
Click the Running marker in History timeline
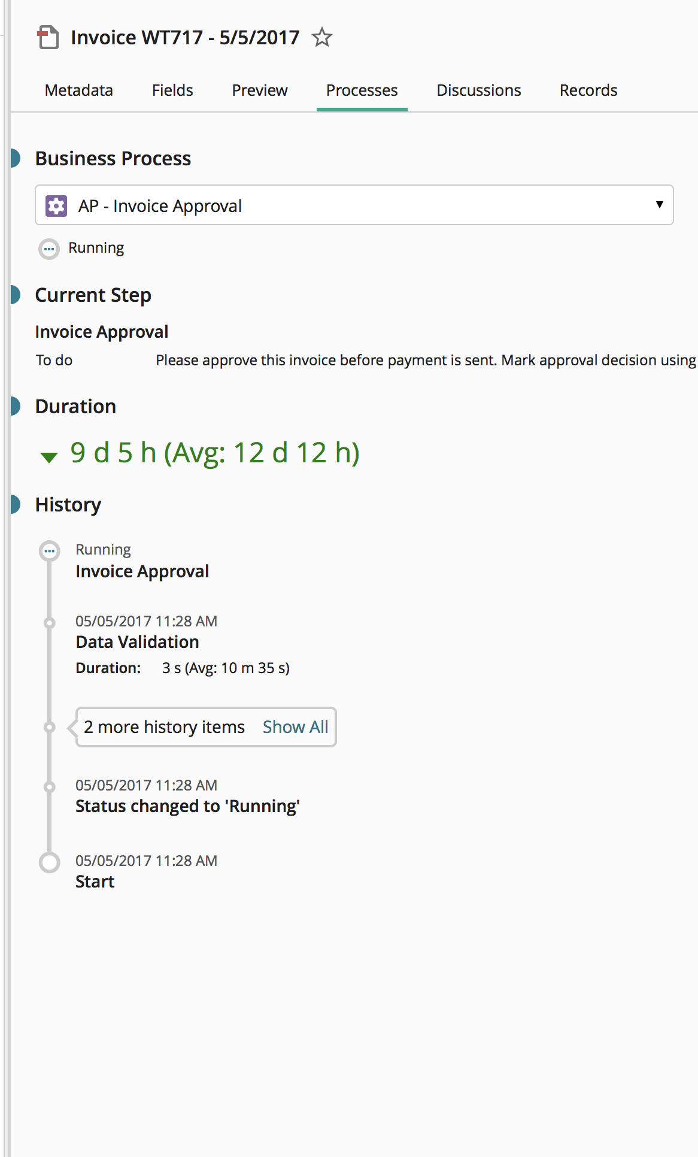49,550
